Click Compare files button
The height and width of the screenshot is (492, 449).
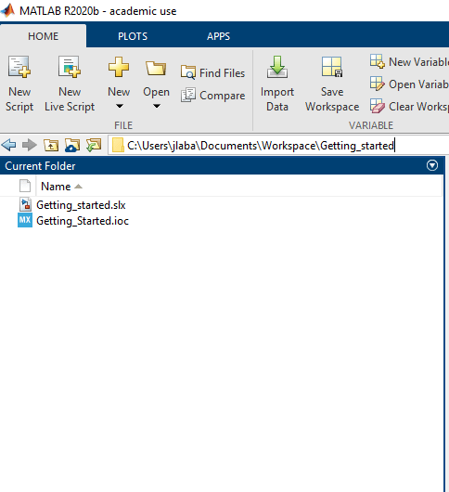pyautogui.click(x=212, y=96)
